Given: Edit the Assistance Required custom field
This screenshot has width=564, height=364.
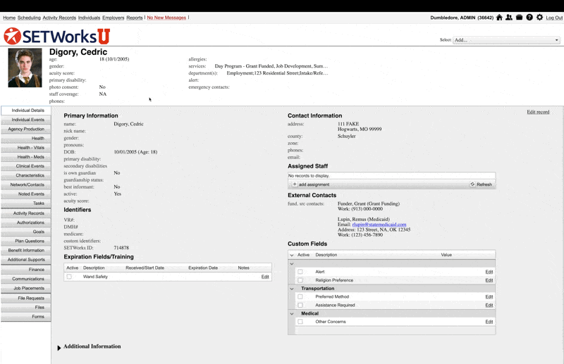Looking at the screenshot, I should coord(489,305).
